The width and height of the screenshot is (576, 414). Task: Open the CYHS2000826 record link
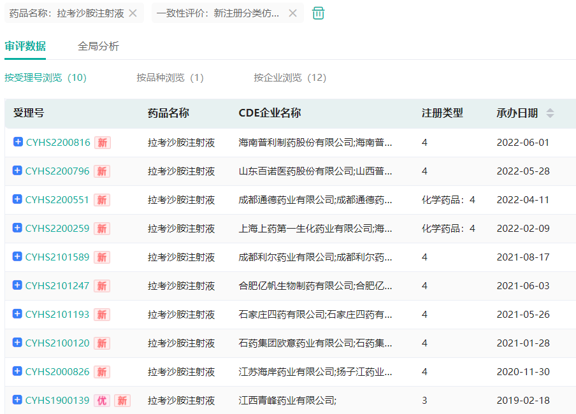pos(57,372)
